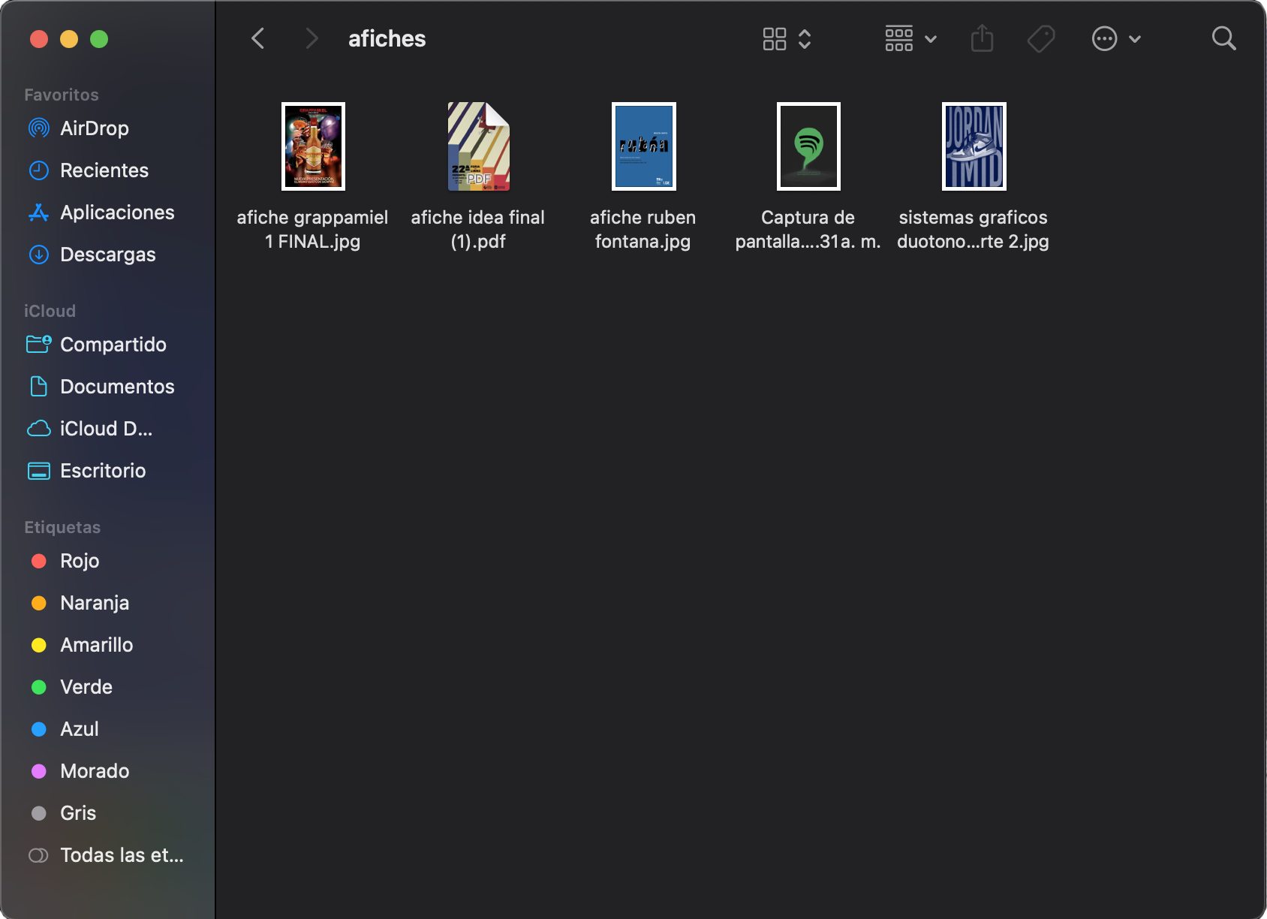Select Recientes in the sidebar
1267x919 pixels.
pos(104,170)
